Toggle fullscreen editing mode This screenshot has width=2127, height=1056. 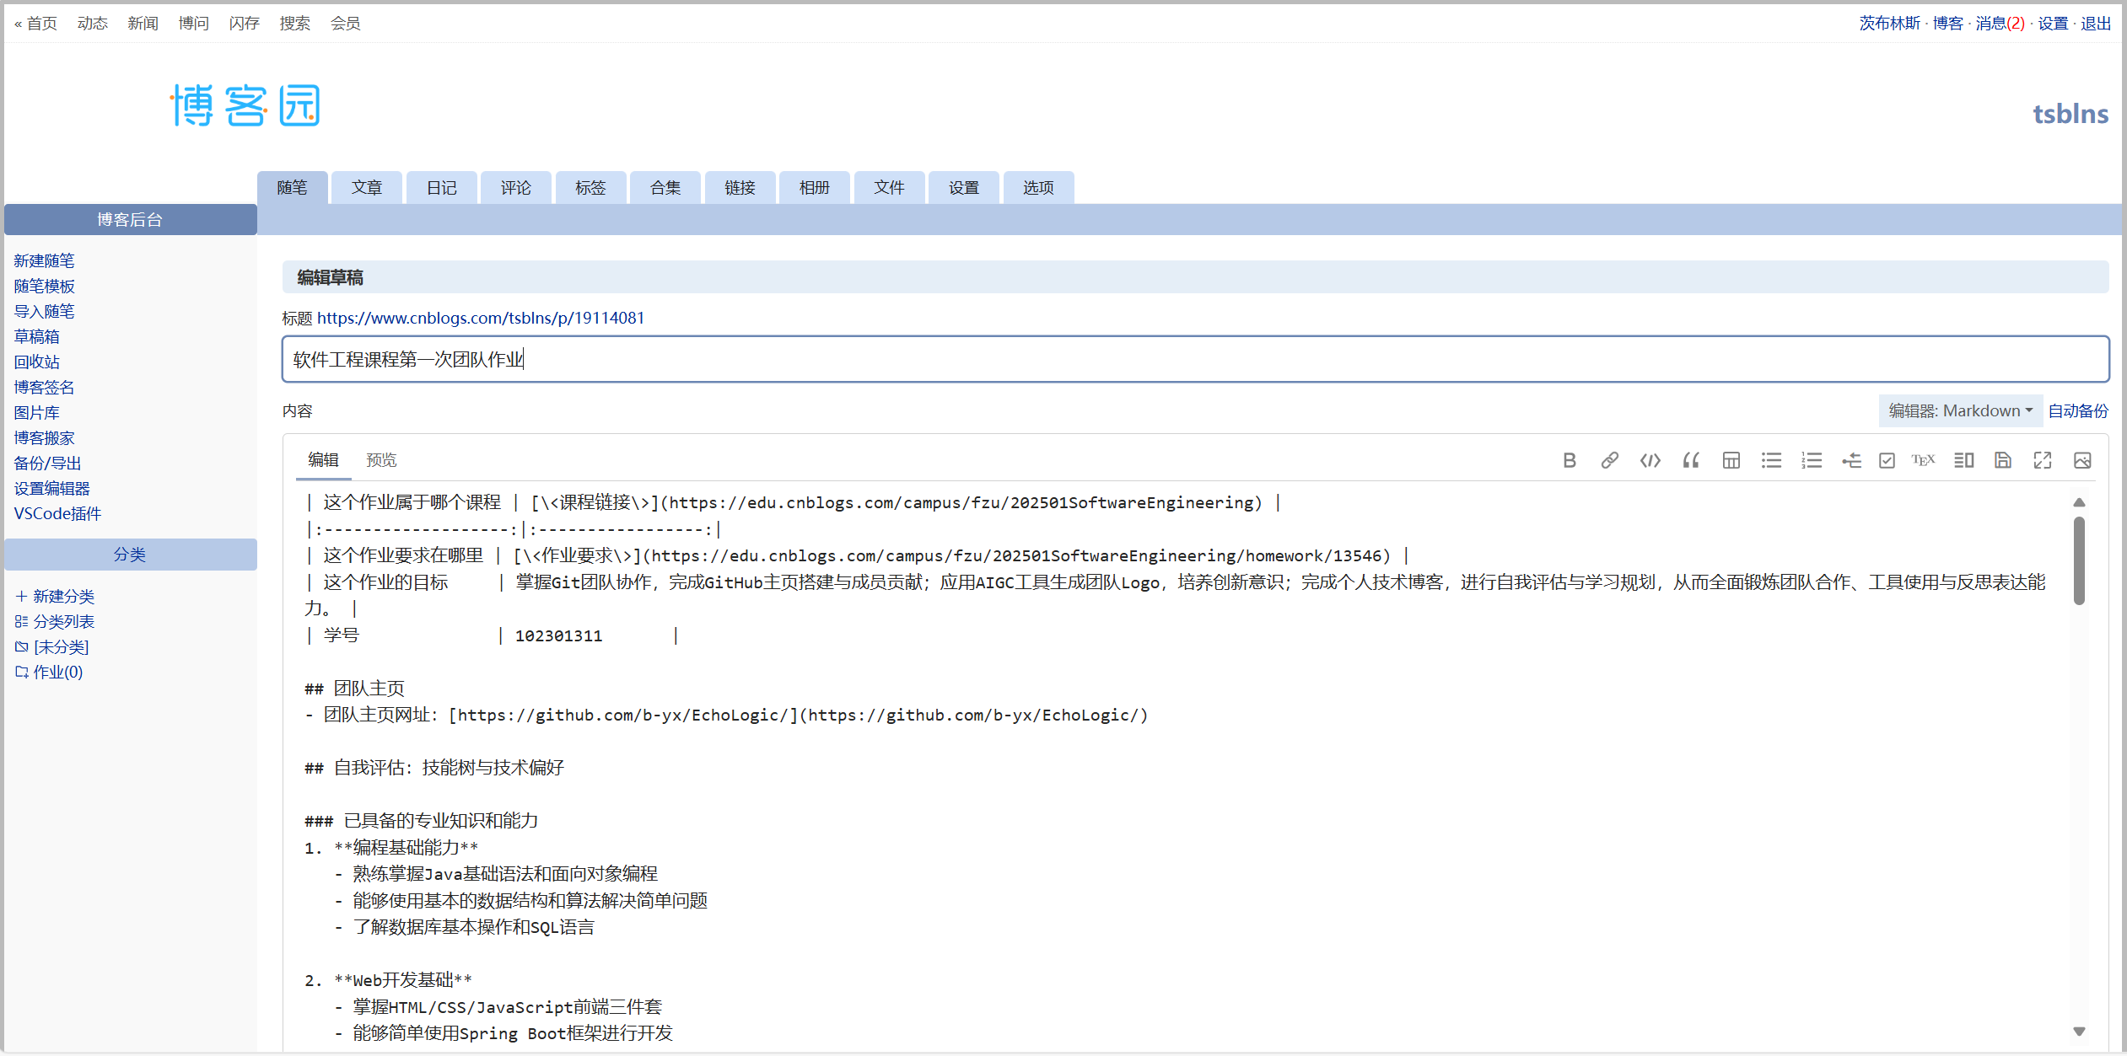tap(2043, 460)
